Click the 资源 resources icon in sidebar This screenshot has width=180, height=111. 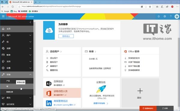point(3,48)
